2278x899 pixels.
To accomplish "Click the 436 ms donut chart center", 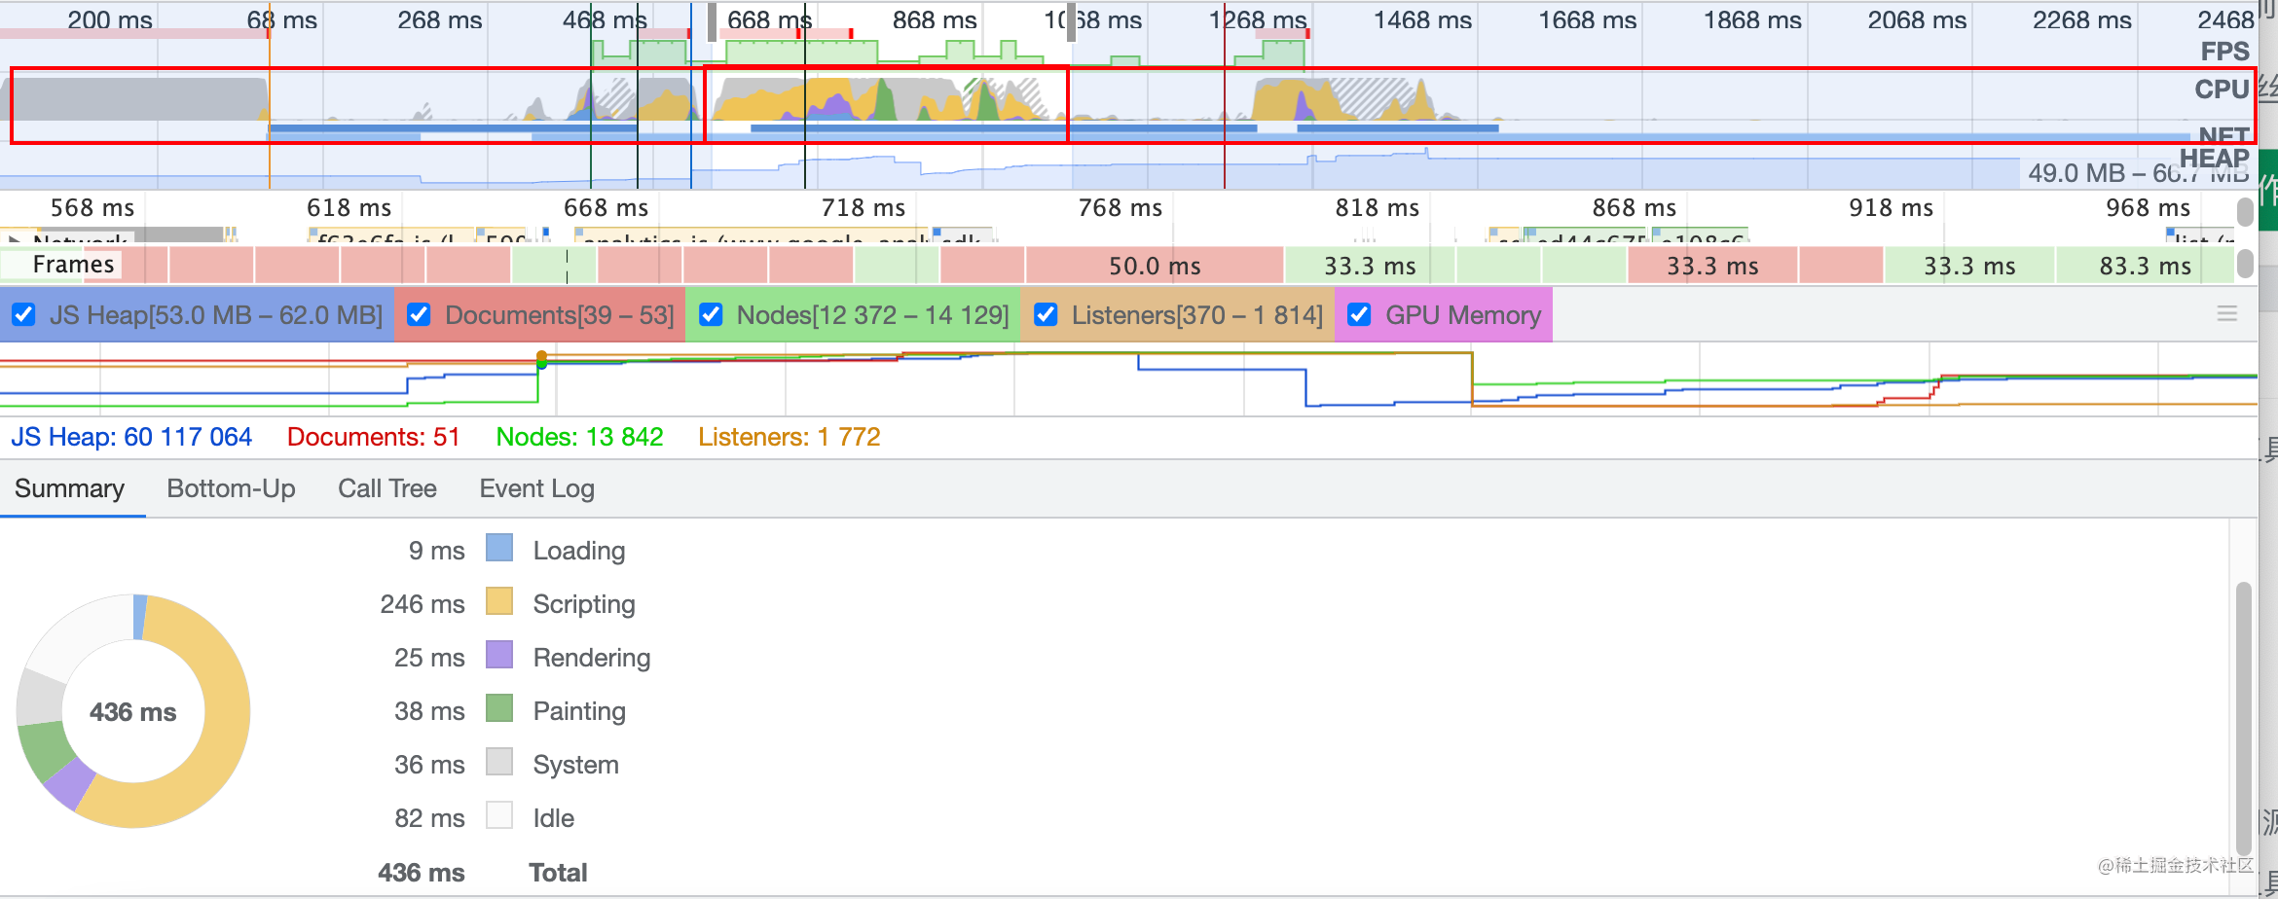I will click(x=133, y=712).
